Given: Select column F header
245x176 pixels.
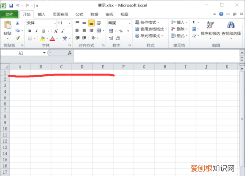Looking at the screenshot, I should coord(123,67).
